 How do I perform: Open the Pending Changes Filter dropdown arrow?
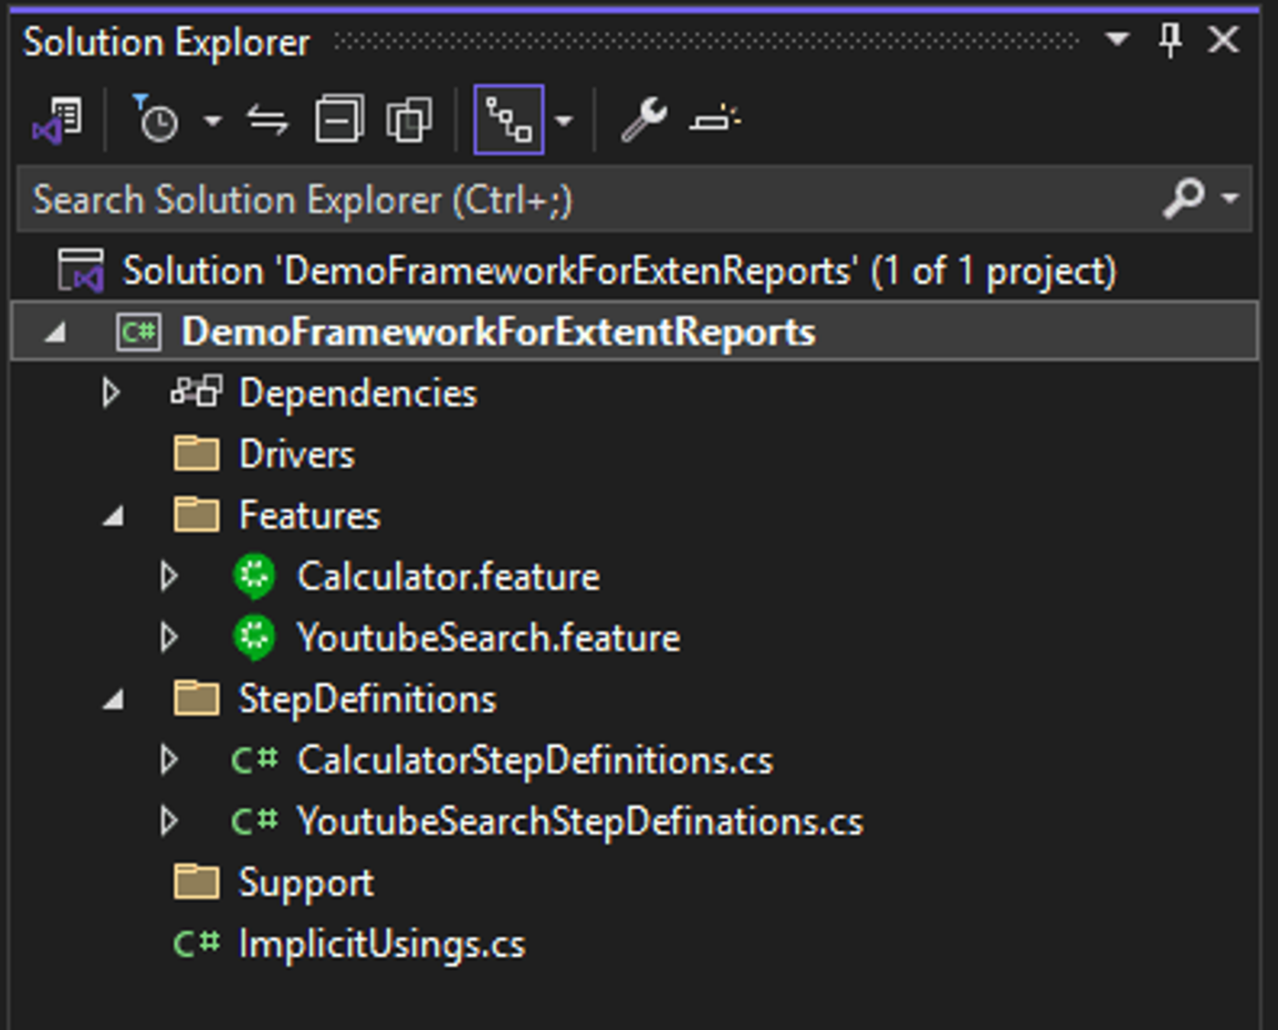pos(213,121)
